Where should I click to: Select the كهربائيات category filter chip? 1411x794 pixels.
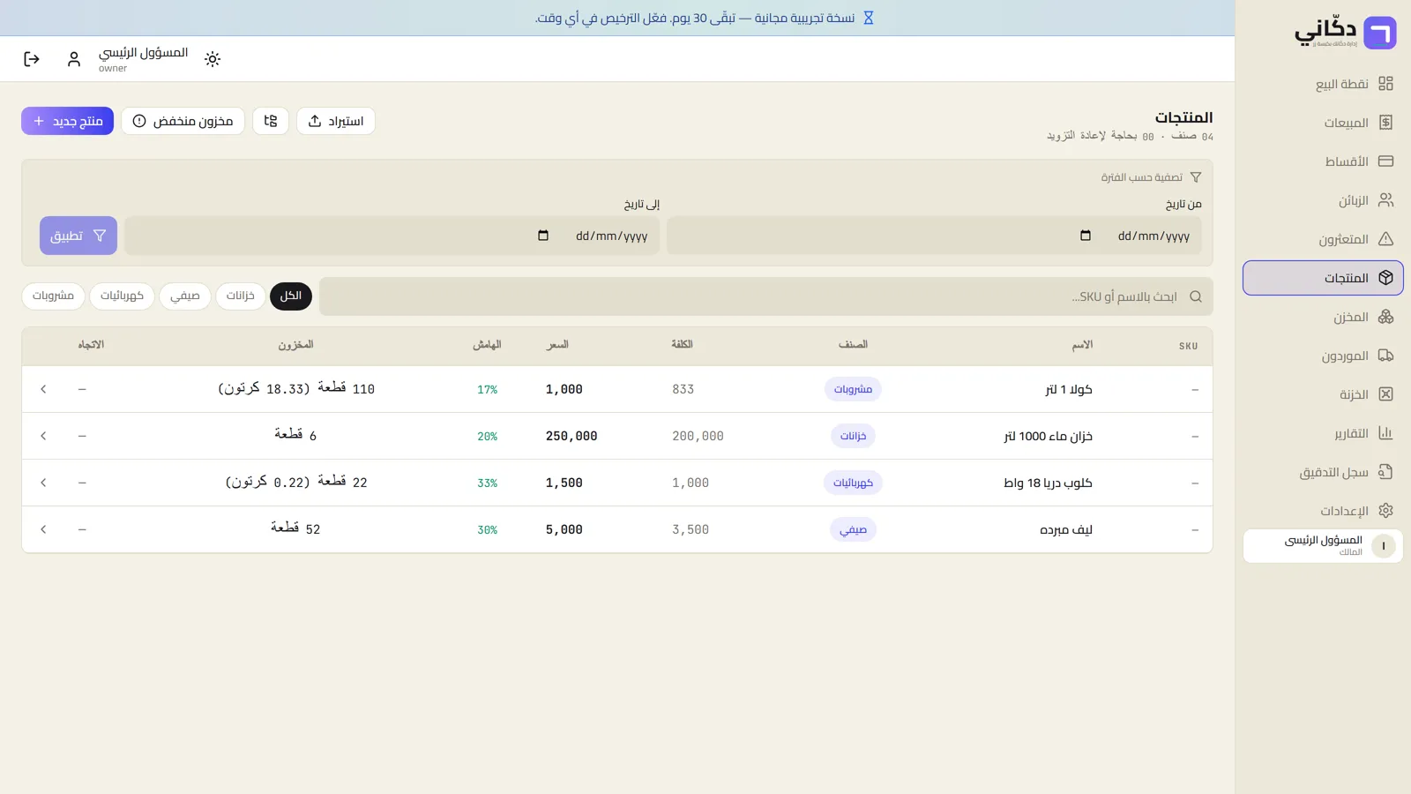tap(122, 296)
